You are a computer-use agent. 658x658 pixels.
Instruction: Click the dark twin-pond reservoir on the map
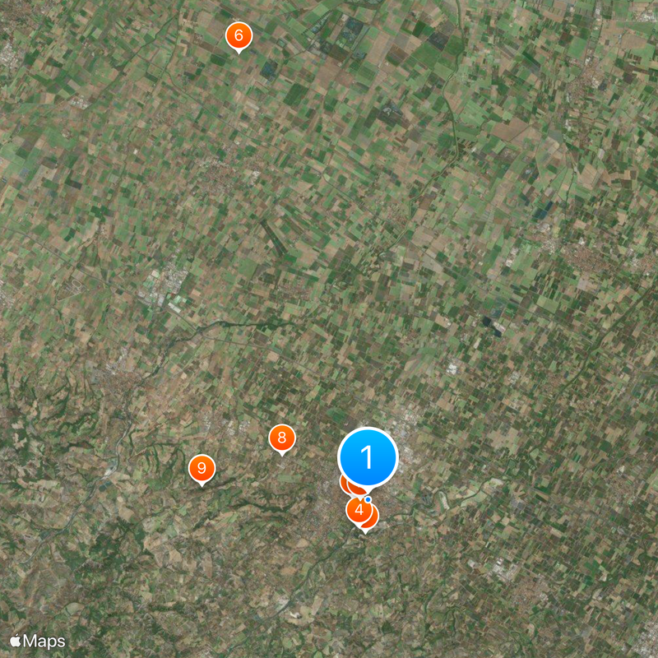coord(492,327)
